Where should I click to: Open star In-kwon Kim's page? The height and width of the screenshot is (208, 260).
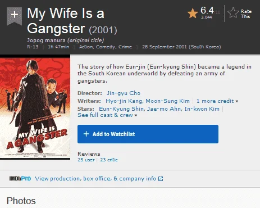tap(202, 109)
